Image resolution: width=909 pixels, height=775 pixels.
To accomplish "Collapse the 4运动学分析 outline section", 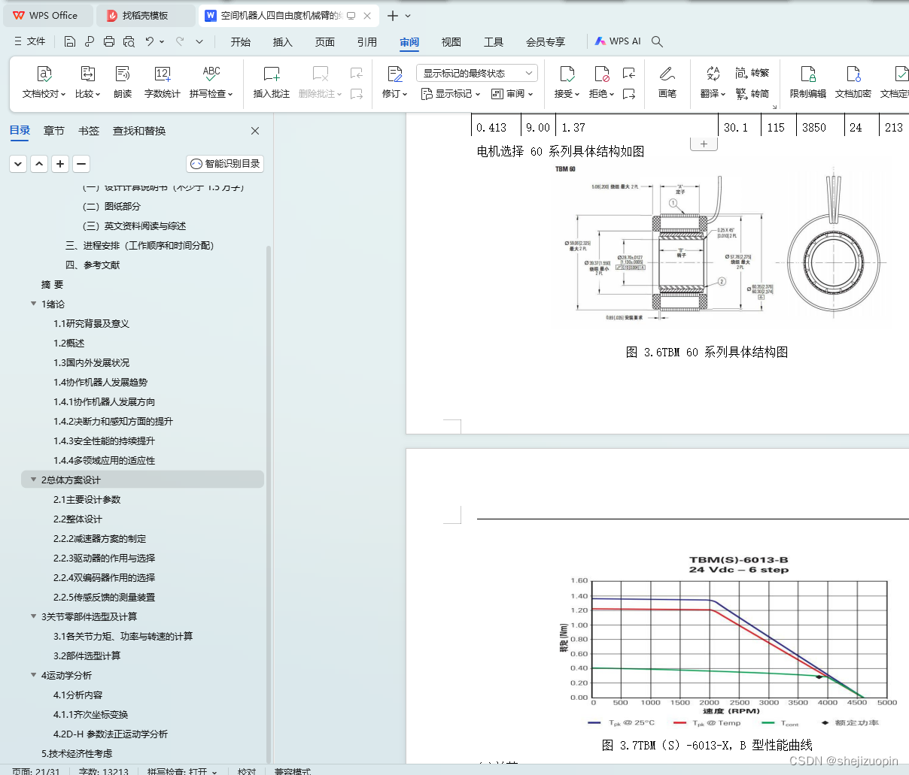I will (33, 675).
